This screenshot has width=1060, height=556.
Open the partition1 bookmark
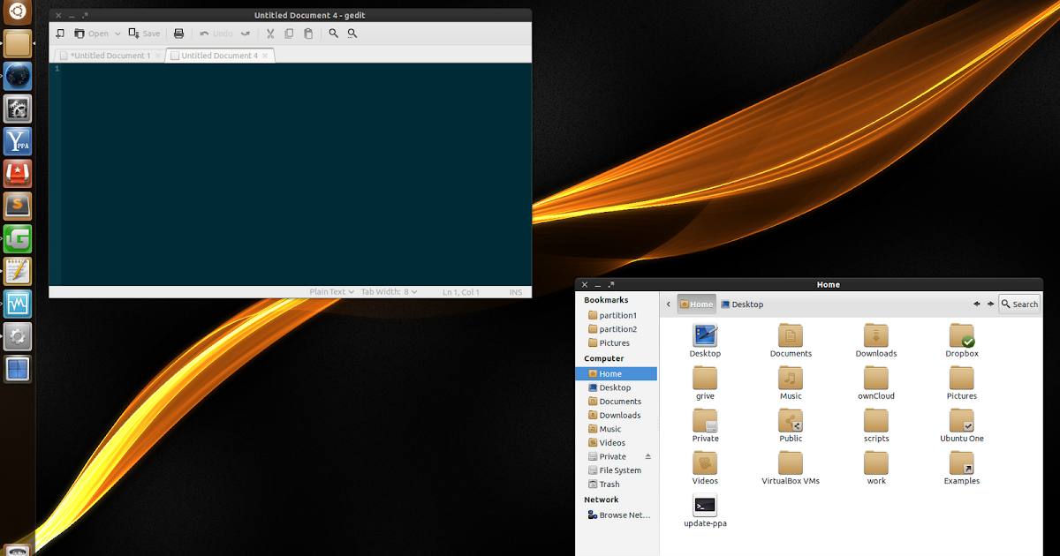pyautogui.click(x=613, y=315)
